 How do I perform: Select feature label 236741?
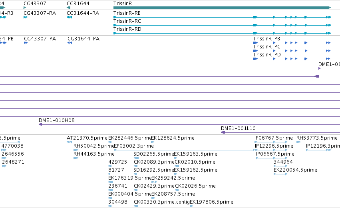tap(118, 186)
